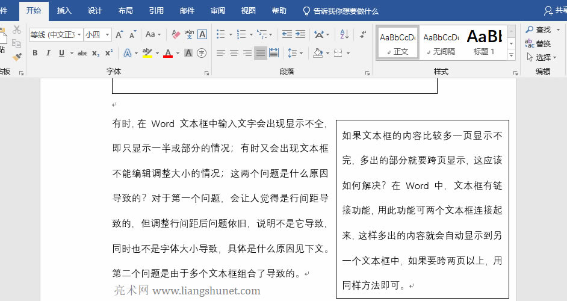Apply the red font color swatch
The height and width of the screenshot is (301, 567).
click(167, 53)
